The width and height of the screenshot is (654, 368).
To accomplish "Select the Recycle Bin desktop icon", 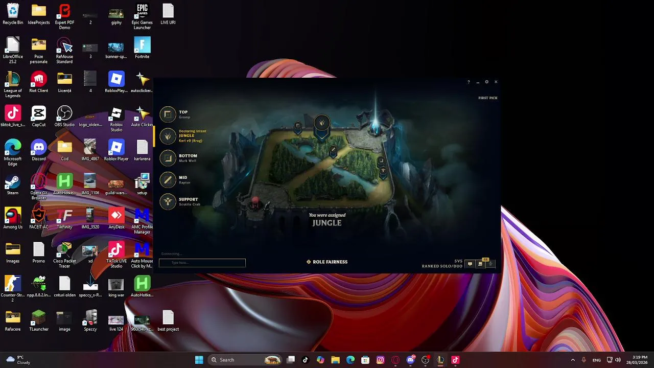I will [x=13, y=14].
